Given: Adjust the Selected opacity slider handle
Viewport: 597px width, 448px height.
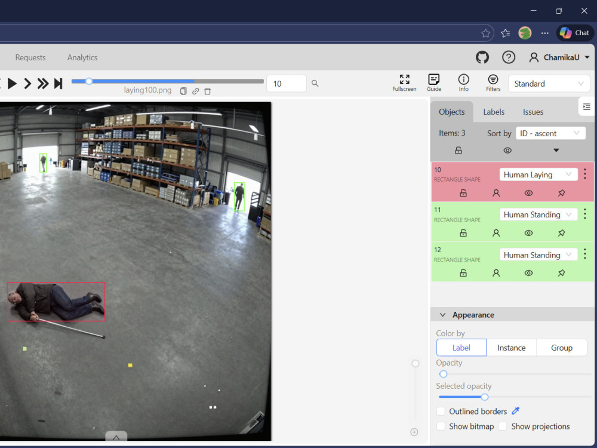Looking at the screenshot, I should tap(484, 397).
